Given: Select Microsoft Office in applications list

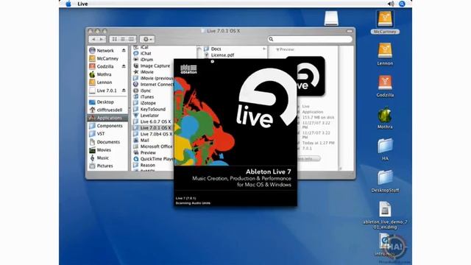Looking at the screenshot, I should (153, 146).
